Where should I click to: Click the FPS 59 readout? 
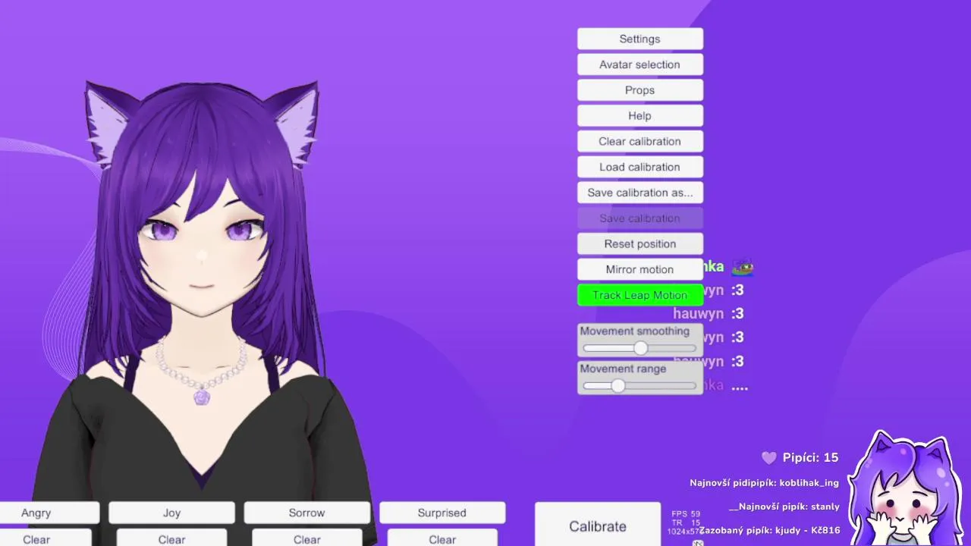(686, 514)
